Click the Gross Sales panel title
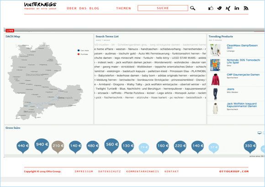Screen dimensions: 265x187 tap(13, 128)
